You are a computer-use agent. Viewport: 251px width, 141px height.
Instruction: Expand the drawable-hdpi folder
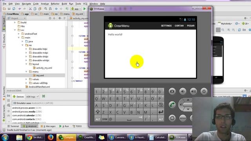tap(26, 49)
